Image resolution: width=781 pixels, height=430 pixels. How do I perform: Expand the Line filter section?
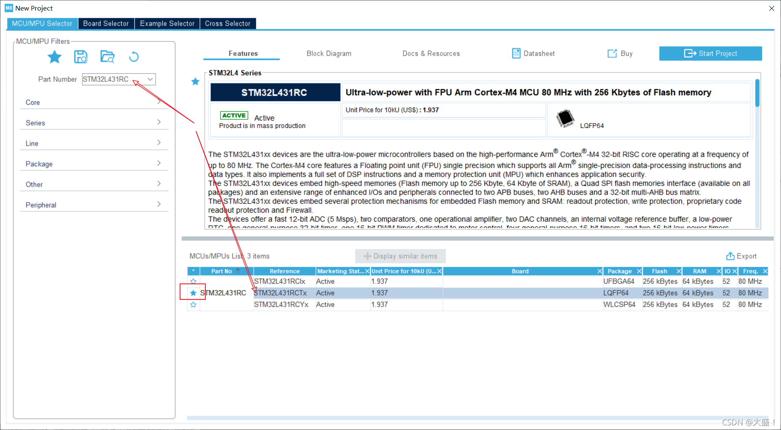pos(94,143)
